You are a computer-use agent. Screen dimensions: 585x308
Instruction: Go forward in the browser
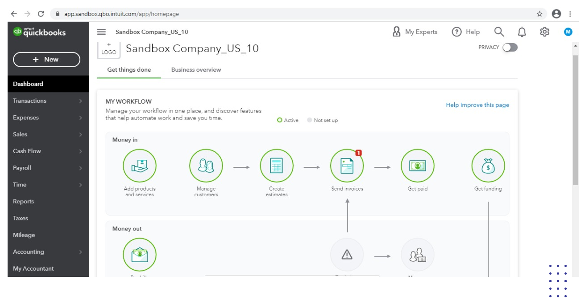pos(27,14)
